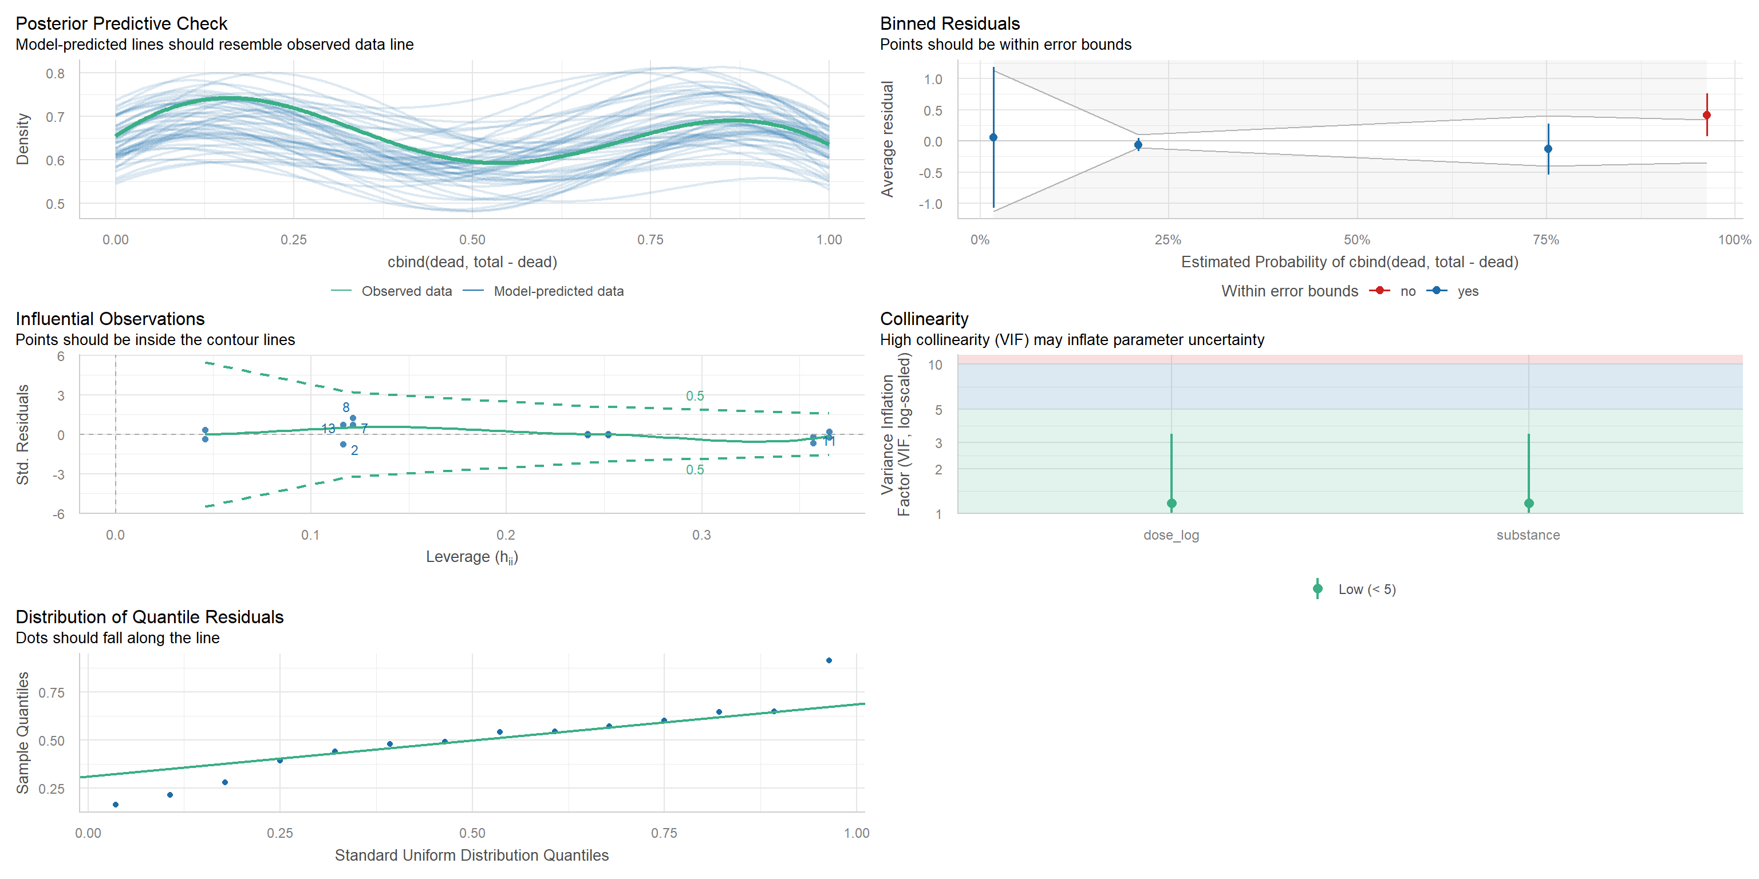
Task: Click the dose_log VIF point
Action: (1171, 504)
